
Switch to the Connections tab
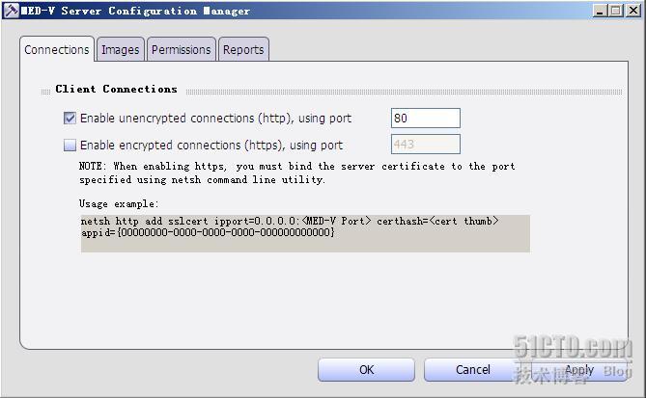click(x=57, y=50)
